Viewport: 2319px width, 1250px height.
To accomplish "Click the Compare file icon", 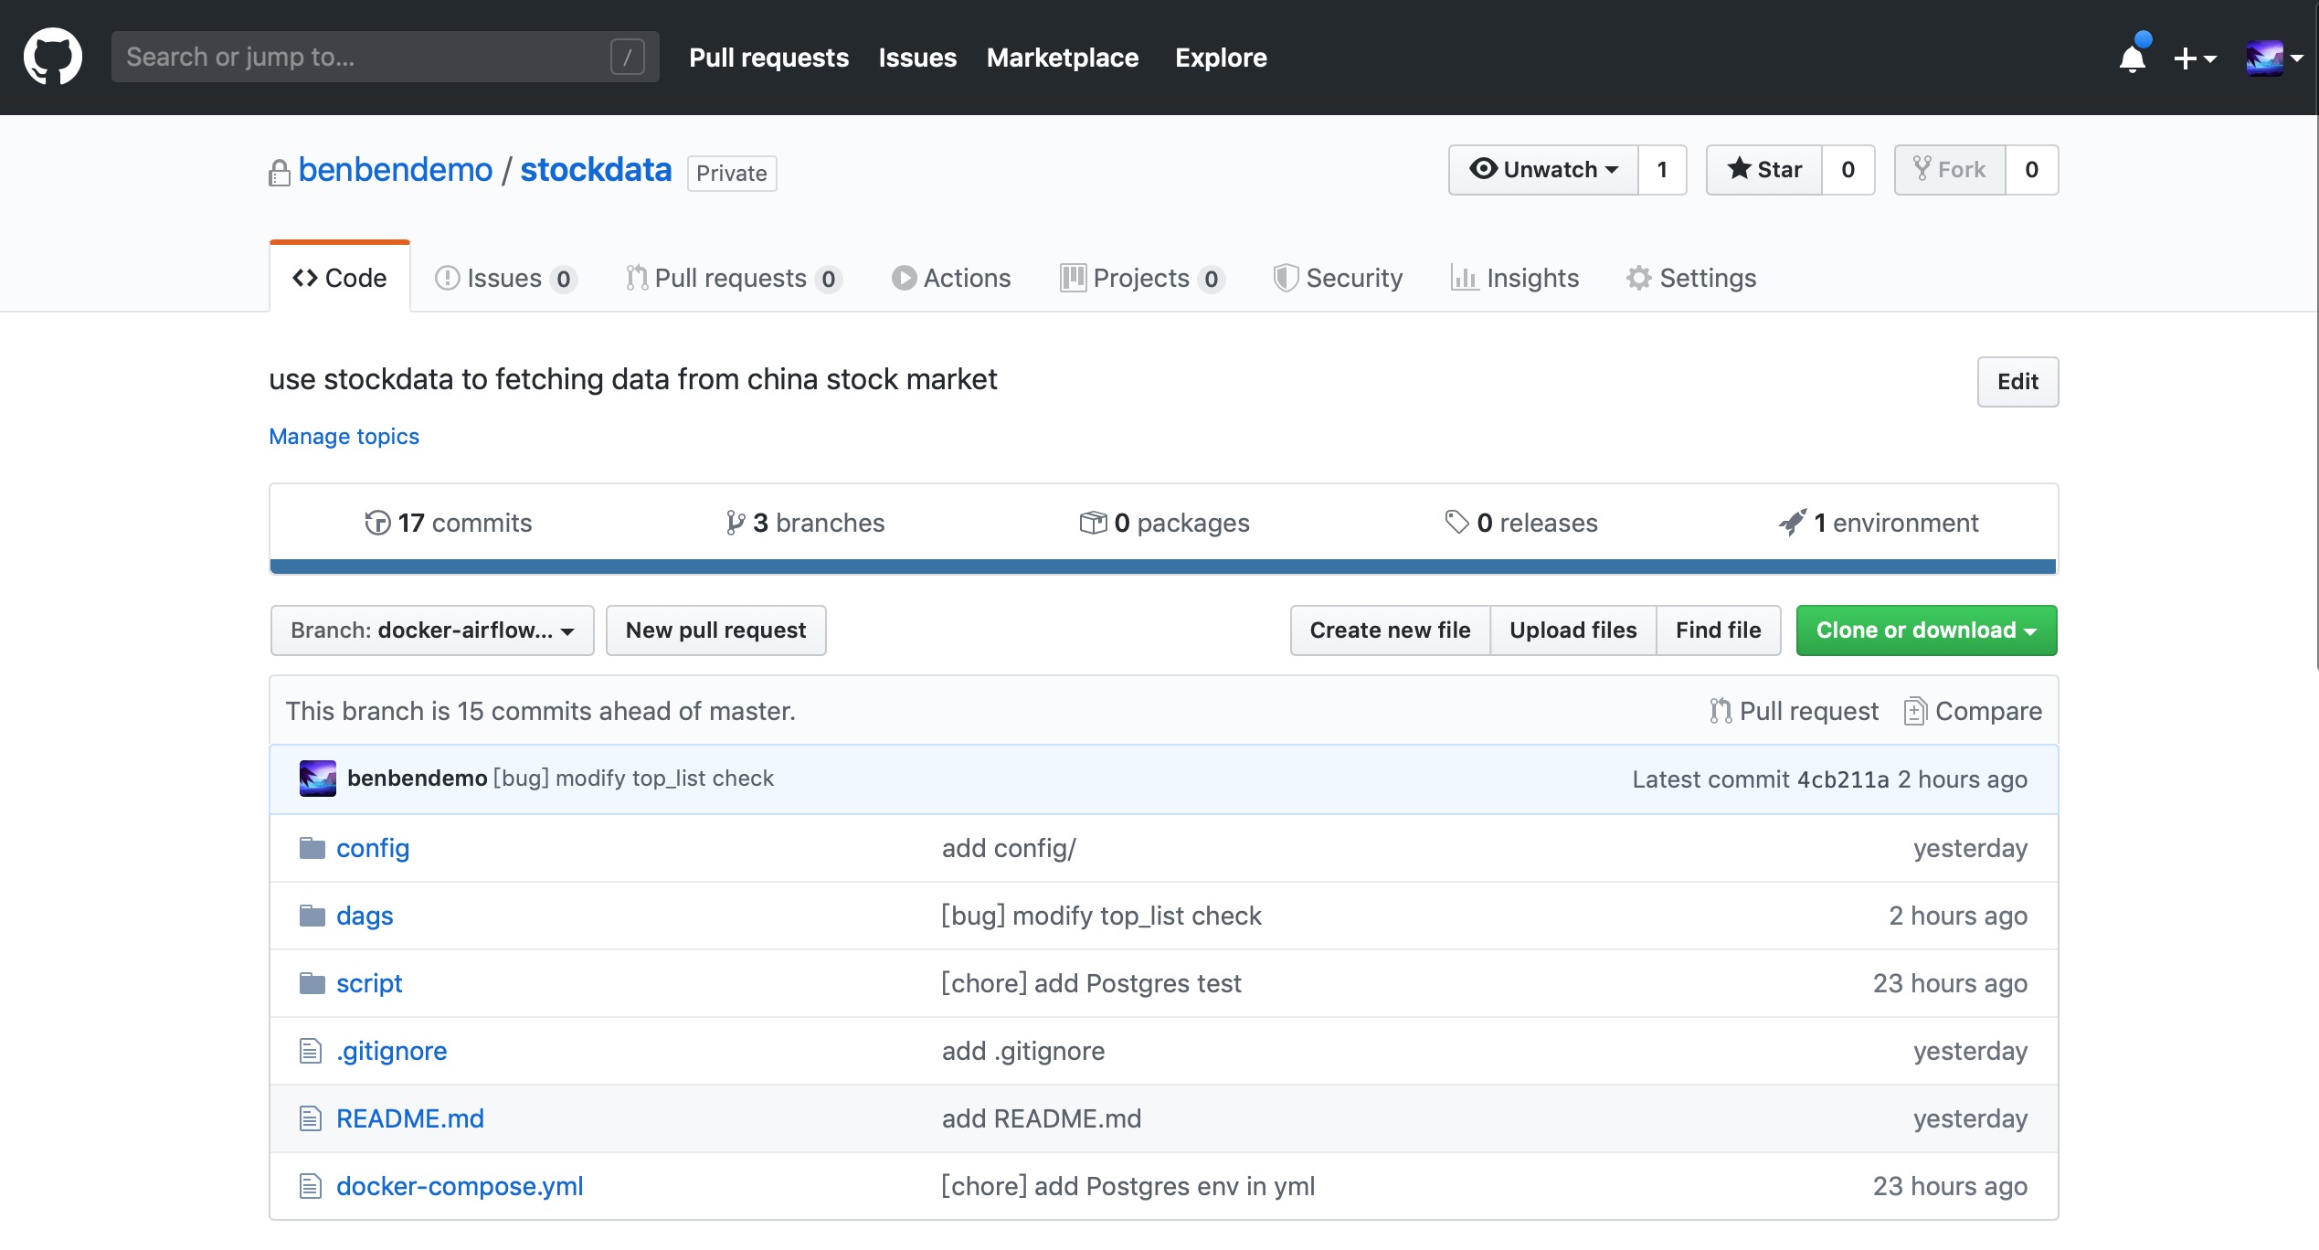I will coord(1915,711).
